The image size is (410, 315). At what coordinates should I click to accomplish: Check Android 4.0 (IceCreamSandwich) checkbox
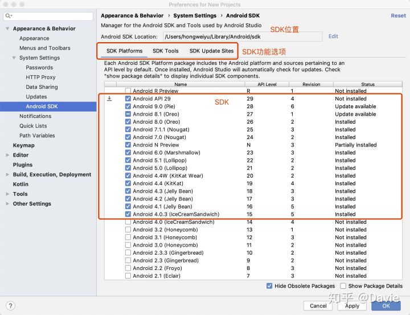[128, 222]
